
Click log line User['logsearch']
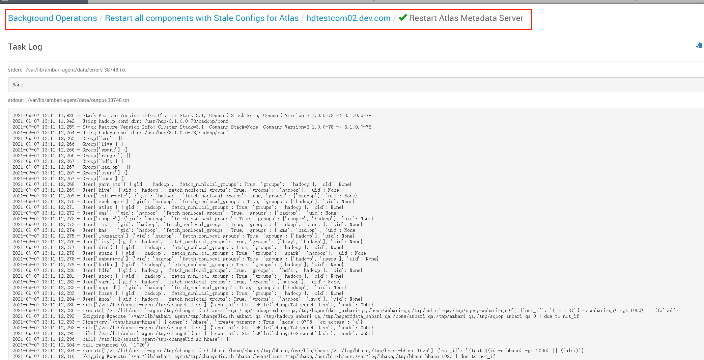[x=183, y=236]
